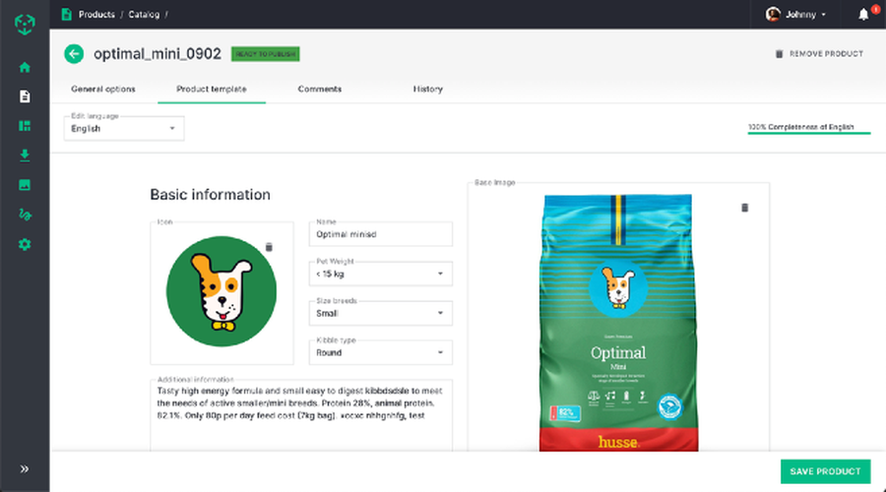Click the Basic information heading
This screenshot has width=886, height=492.
click(x=211, y=195)
